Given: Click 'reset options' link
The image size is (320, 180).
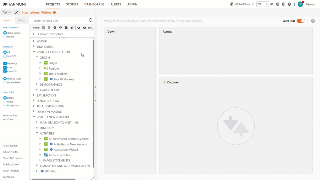Looking at the screenshot, I should tap(10, 115).
